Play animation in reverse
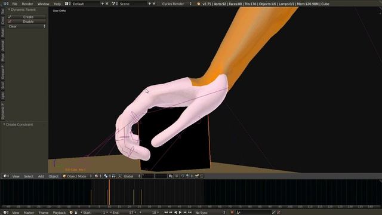Image resolution: width=382 pixels, height=215 pixels. [175, 213]
